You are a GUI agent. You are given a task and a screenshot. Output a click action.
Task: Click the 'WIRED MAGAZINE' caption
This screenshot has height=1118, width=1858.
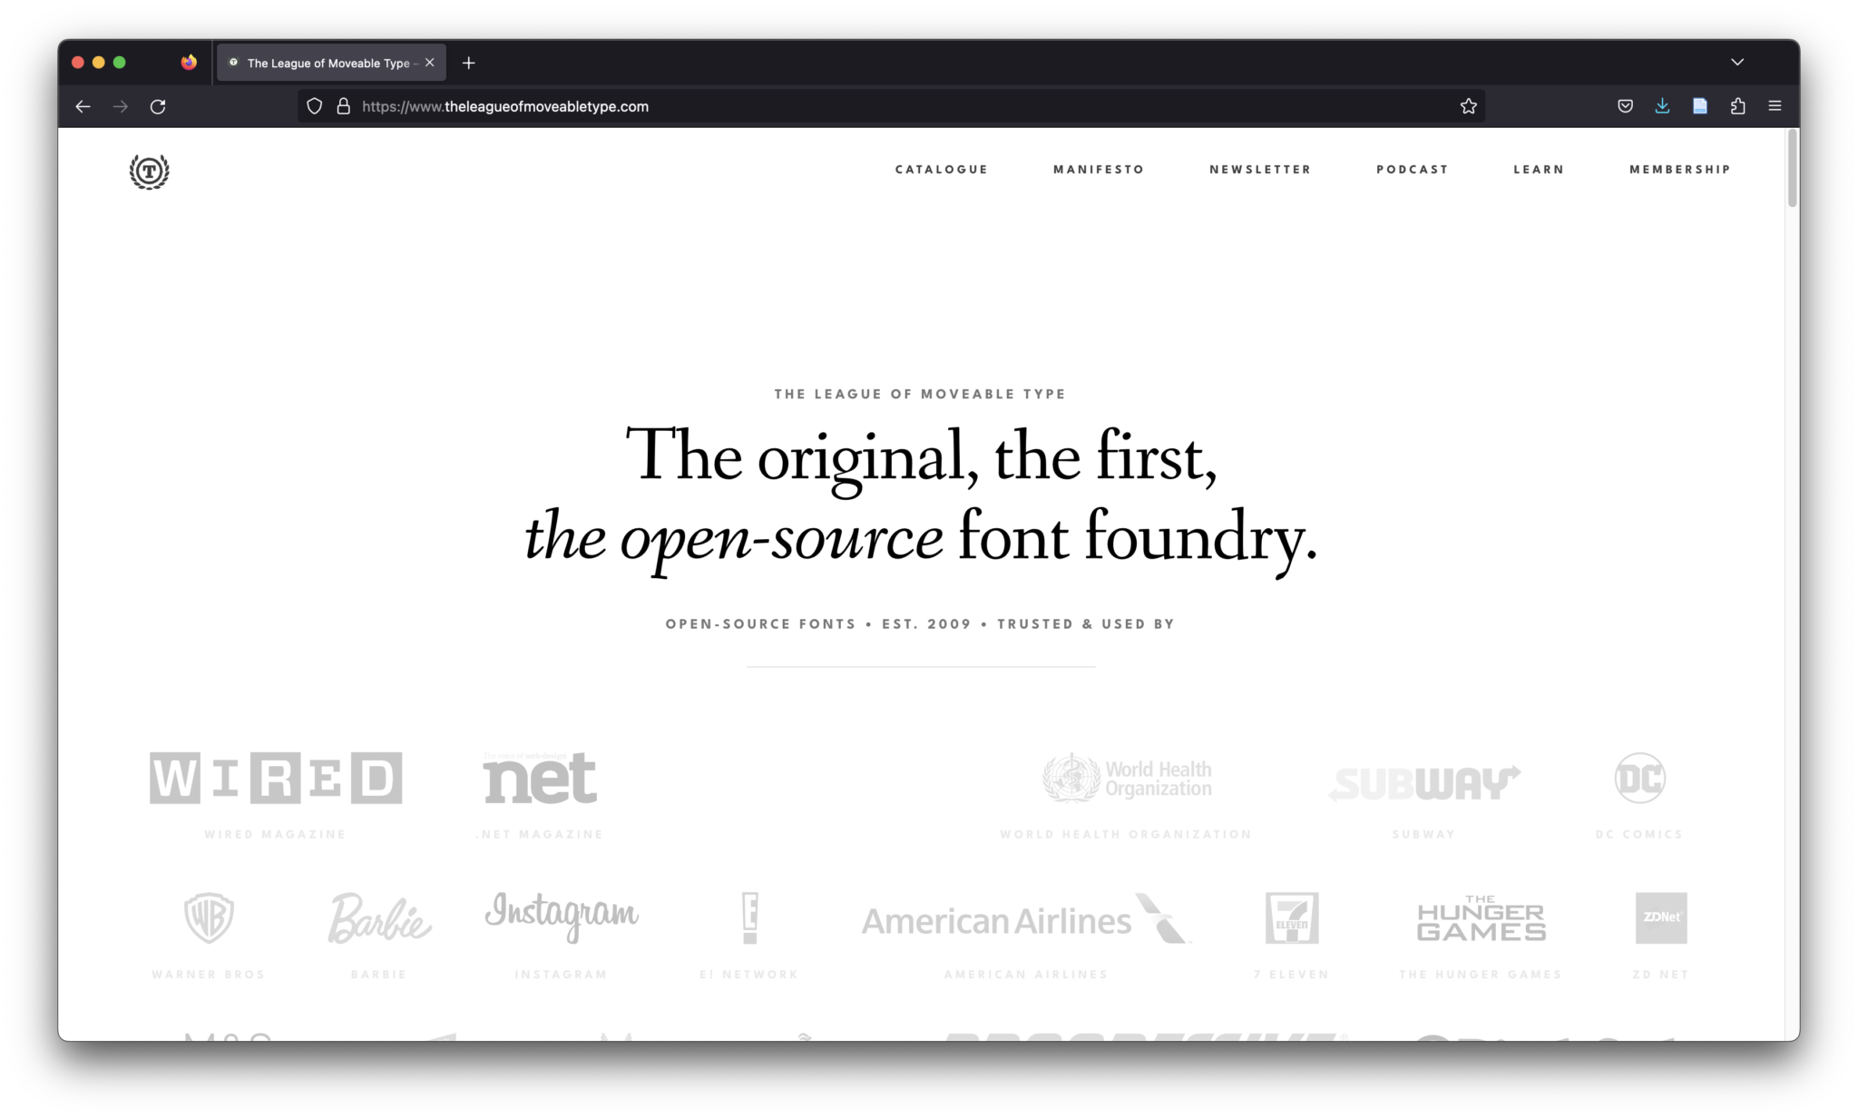tap(276, 834)
